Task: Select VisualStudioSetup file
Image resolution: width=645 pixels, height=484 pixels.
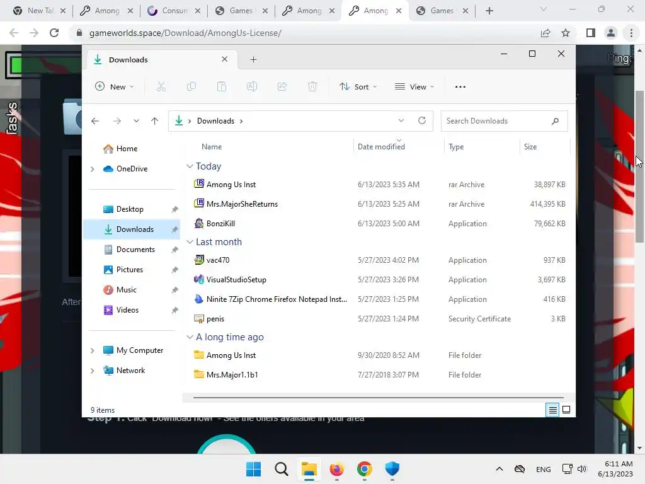Action: pos(379,279)
